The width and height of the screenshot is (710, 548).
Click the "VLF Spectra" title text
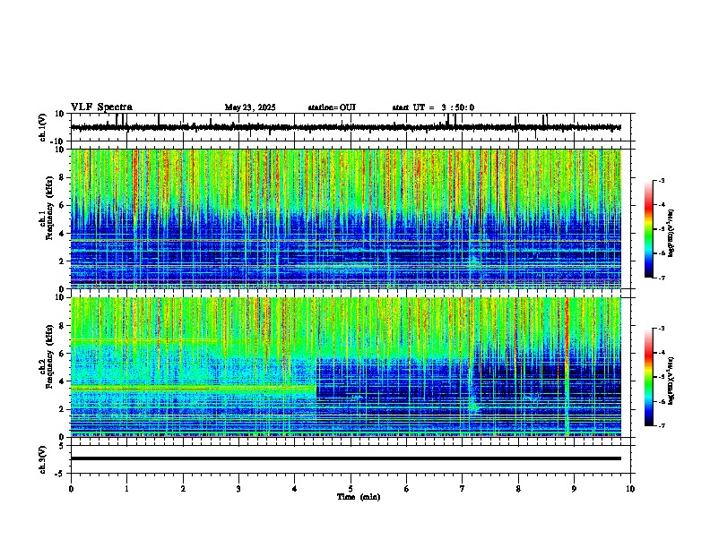tap(101, 107)
